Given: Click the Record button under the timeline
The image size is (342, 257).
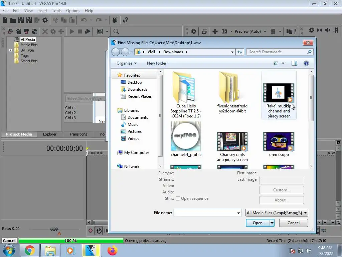Looking at the screenshot, I should coord(90,231).
